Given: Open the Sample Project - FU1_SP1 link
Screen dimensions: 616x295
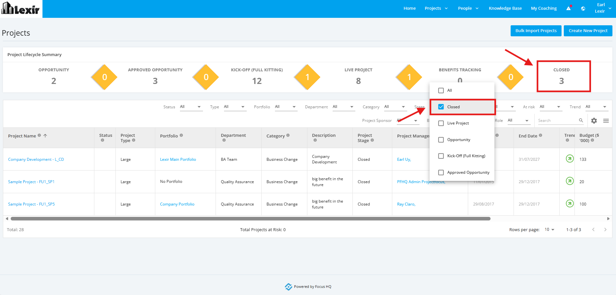Looking at the screenshot, I should pos(31,182).
